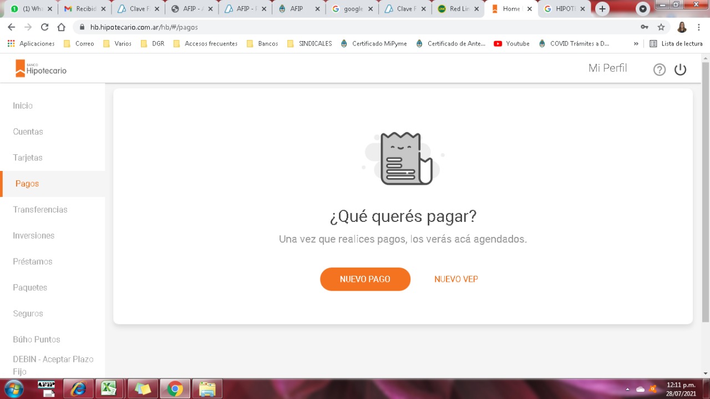The height and width of the screenshot is (399, 710).
Task: Open the Accesos frecuentes bookmark folder
Action: point(205,43)
